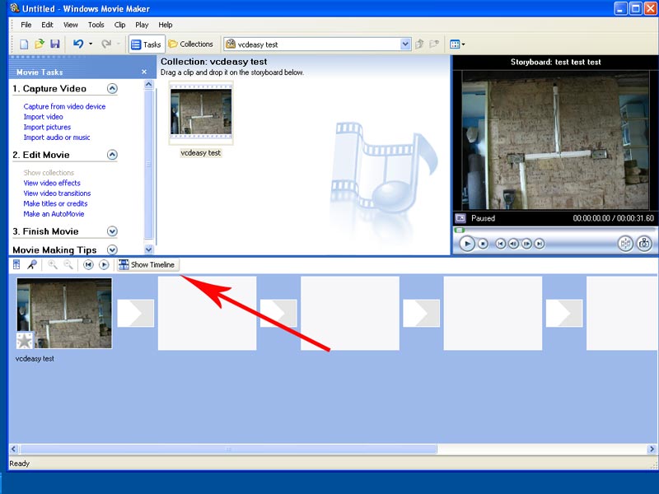
Task: Click the Next Frame button
Action: click(526, 244)
